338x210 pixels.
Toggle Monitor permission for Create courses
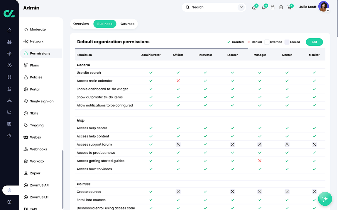[314, 192]
